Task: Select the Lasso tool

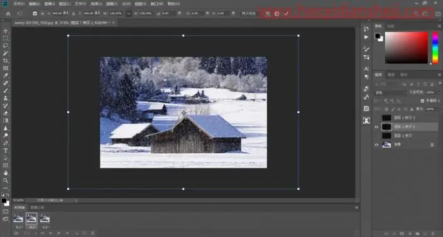Action: click(6, 45)
